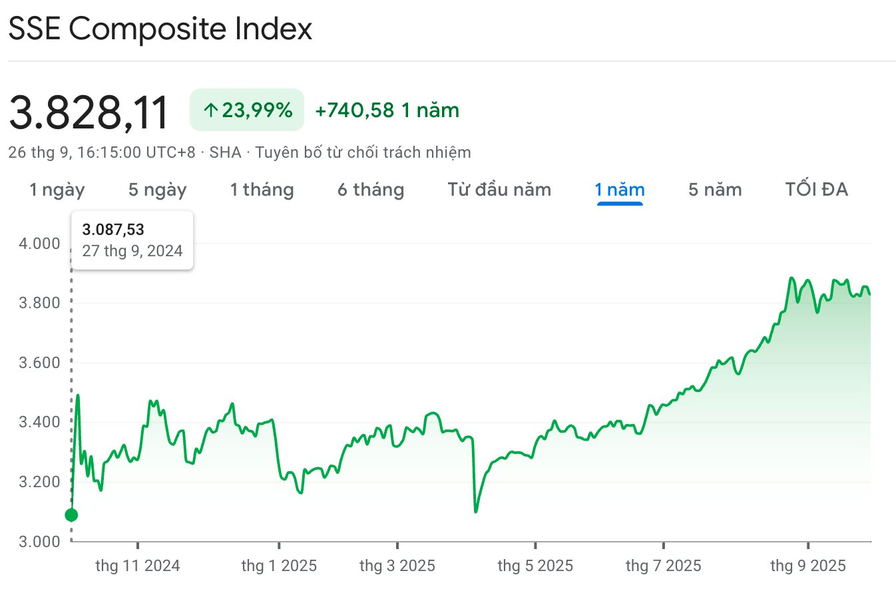Switch to the "1 ngày" range tab
The width and height of the screenshot is (896, 599).
(57, 190)
